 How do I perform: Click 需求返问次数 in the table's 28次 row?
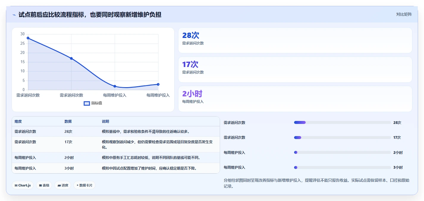(25, 132)
